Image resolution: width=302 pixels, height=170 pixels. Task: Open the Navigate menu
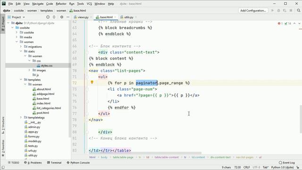pos(38,4)
